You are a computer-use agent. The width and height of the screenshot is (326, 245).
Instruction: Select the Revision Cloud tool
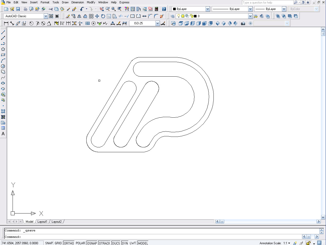point(3,72)
